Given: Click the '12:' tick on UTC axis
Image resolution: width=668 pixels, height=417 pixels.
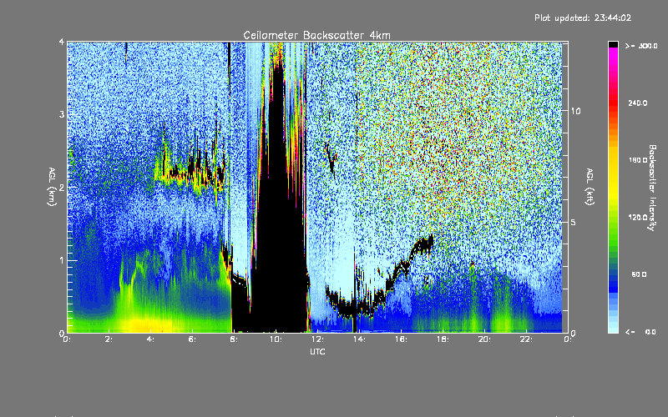Looking at the screenshot, I should click(317, 339).
